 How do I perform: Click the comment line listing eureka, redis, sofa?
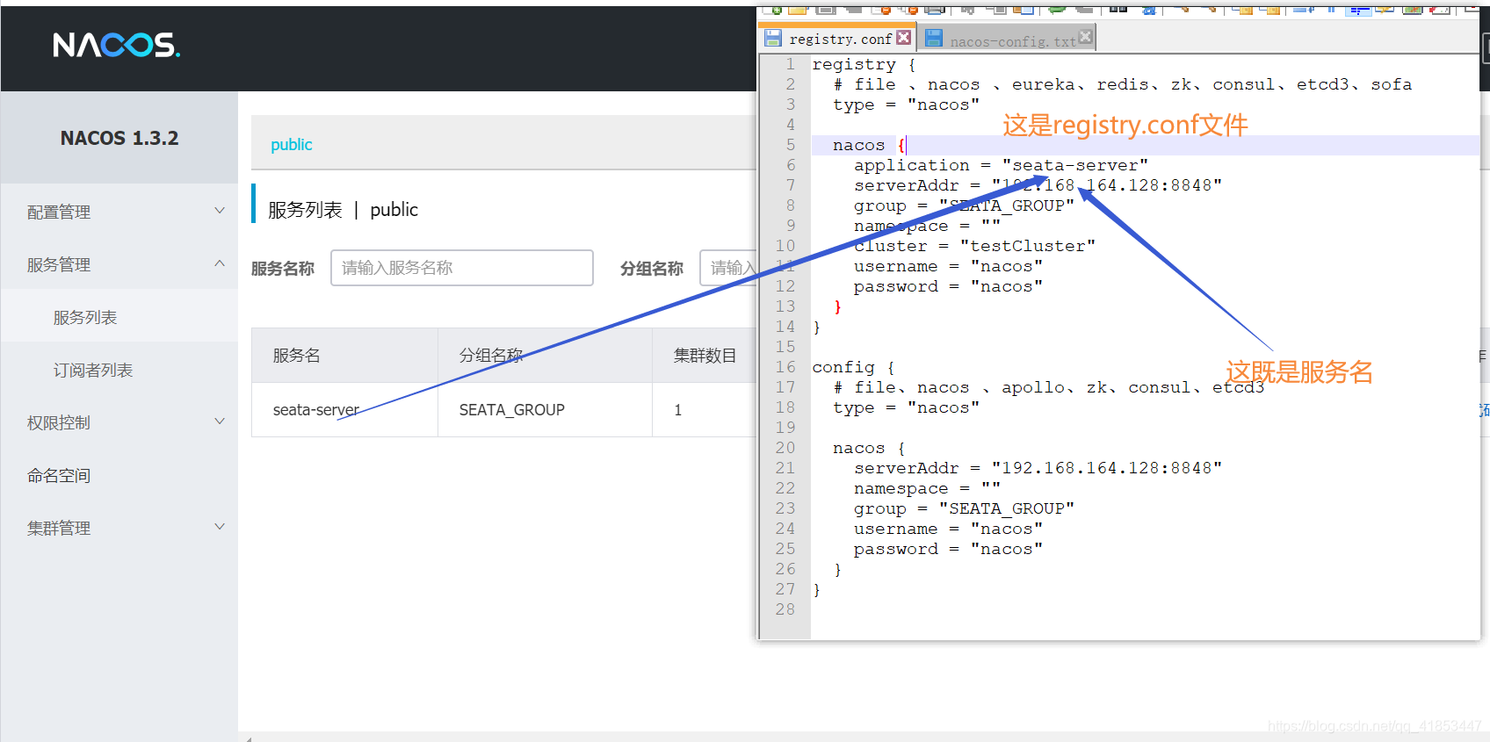1123,84
